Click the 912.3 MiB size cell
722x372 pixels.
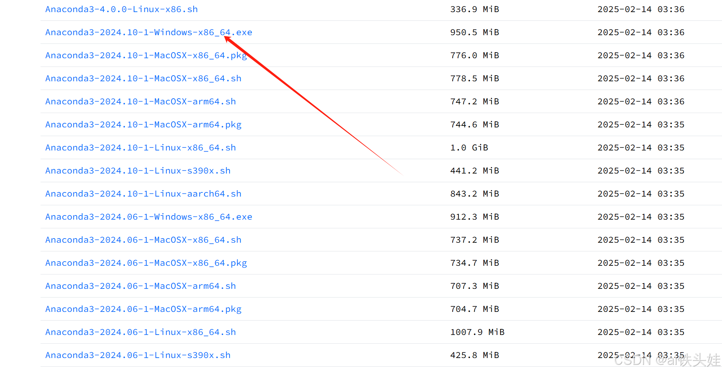pos(475,217)
